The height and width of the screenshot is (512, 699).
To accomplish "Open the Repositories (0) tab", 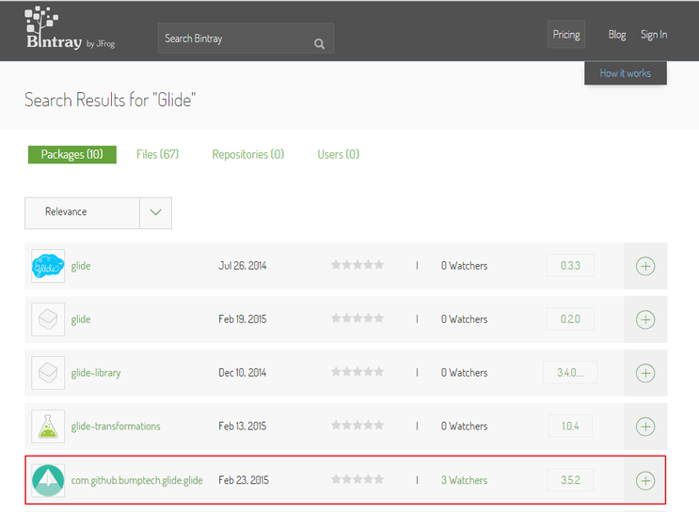I will (247, 154).
